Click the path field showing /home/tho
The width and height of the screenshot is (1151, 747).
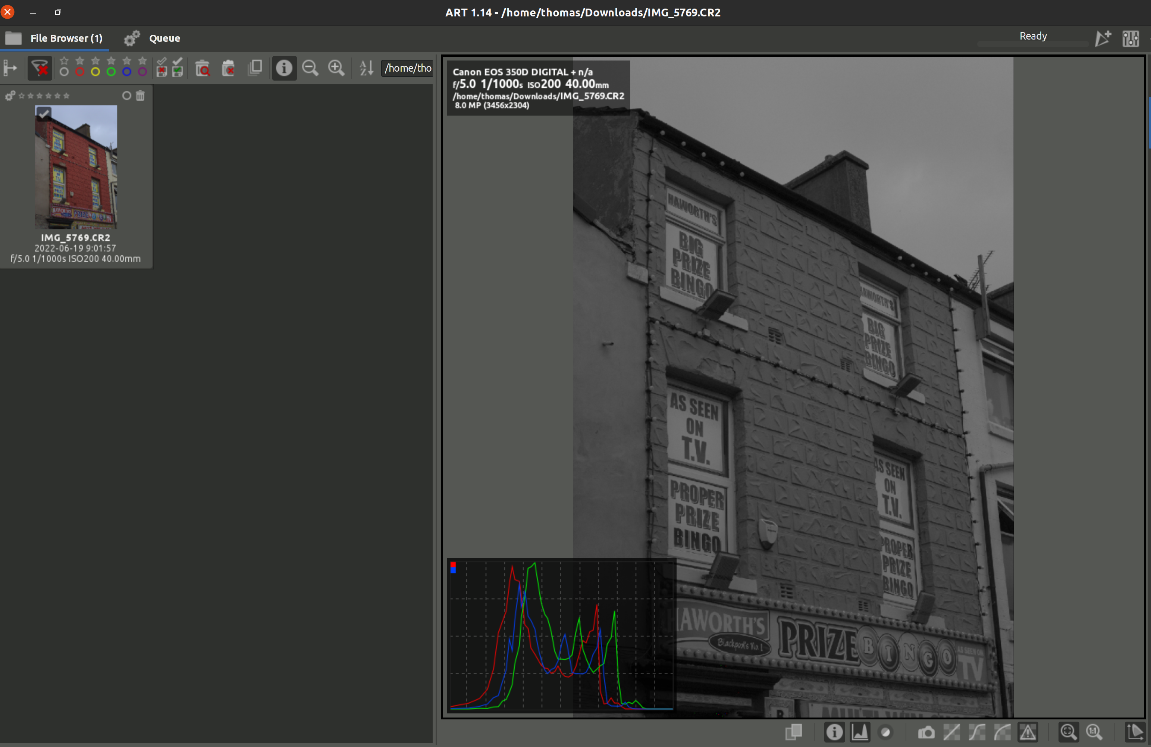[x=408, y=68]
